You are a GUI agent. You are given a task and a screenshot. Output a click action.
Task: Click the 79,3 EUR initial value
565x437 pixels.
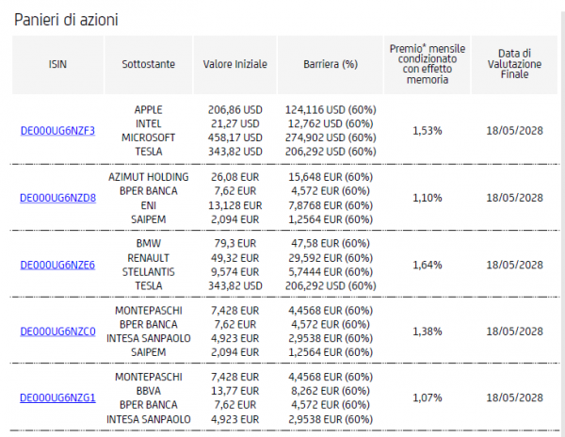(234, 244)
